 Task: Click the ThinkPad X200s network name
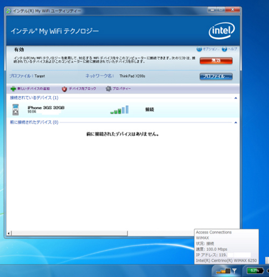pos(132,76)
